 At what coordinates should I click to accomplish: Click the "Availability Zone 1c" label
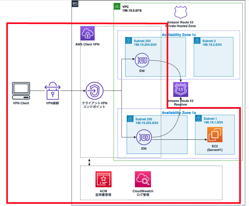coord(179,35)
